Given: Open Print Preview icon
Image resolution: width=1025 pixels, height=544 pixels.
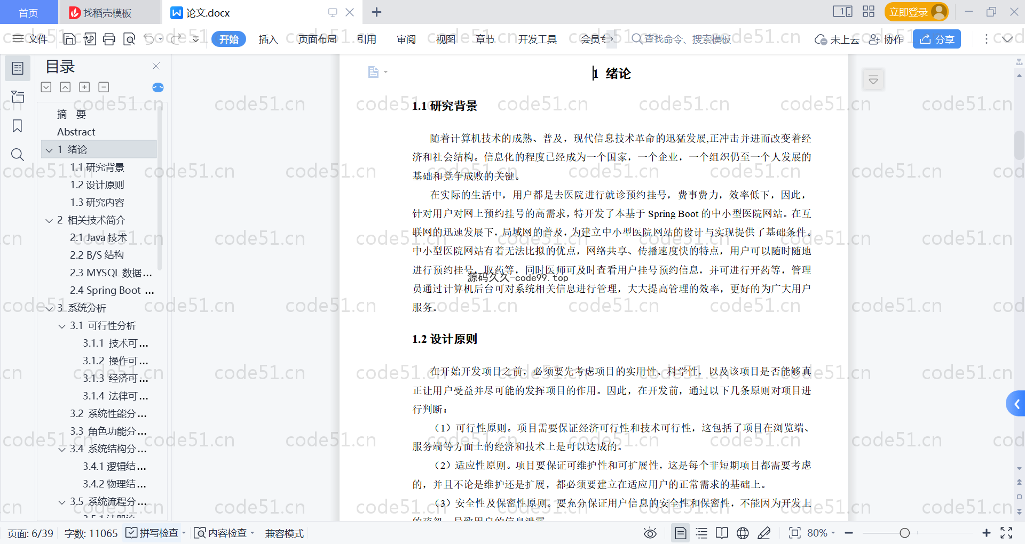Looking at the screenshot, I should [129, 39].
